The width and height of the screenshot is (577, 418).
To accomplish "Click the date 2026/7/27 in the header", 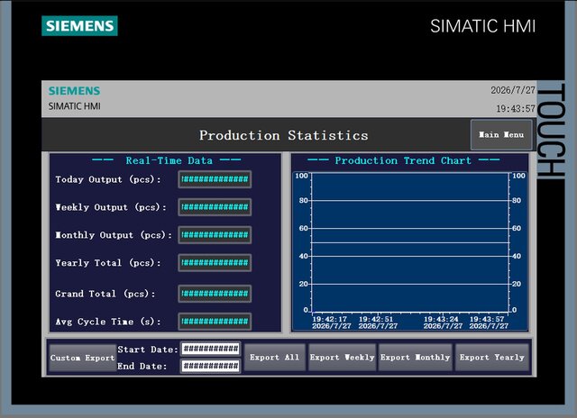I will click(513, 90).
